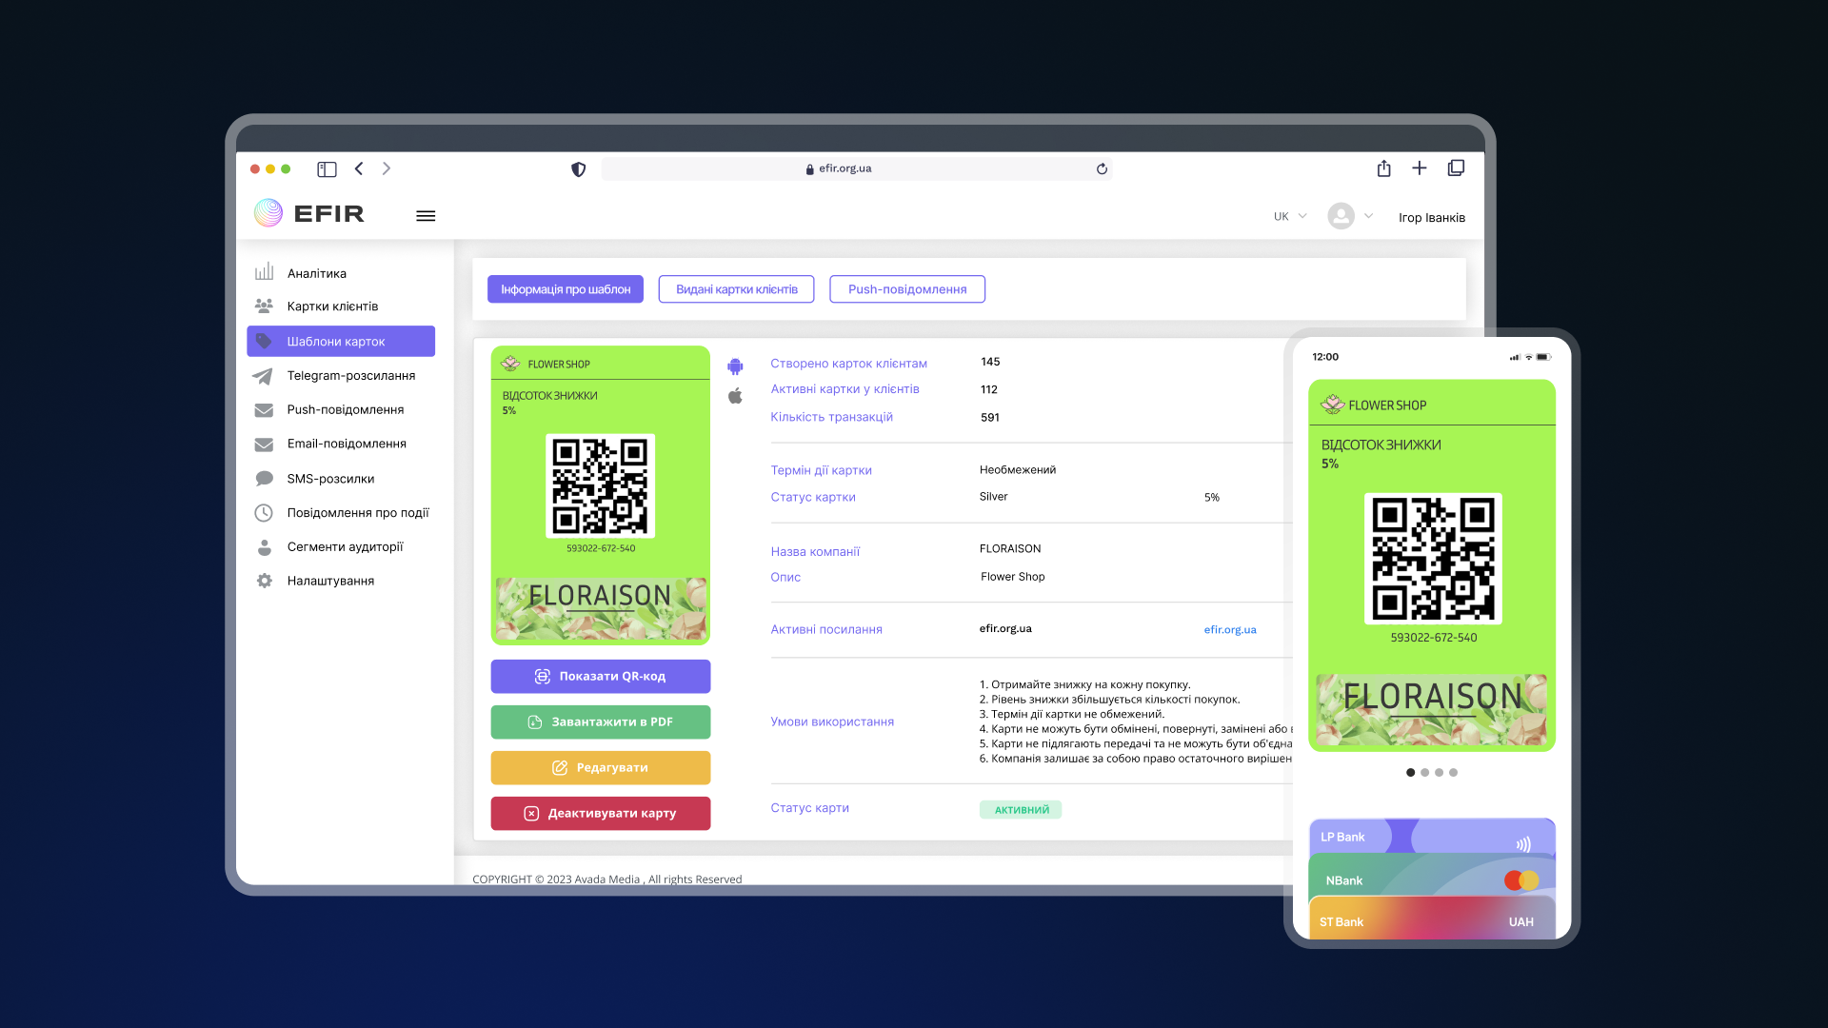Select Шаблони карток sidebar item

pyautogui.click(x=341, y=342)
